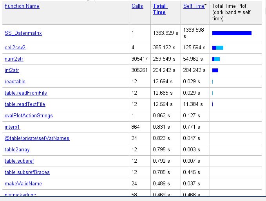Open the table2array function details

click(17, 150)
